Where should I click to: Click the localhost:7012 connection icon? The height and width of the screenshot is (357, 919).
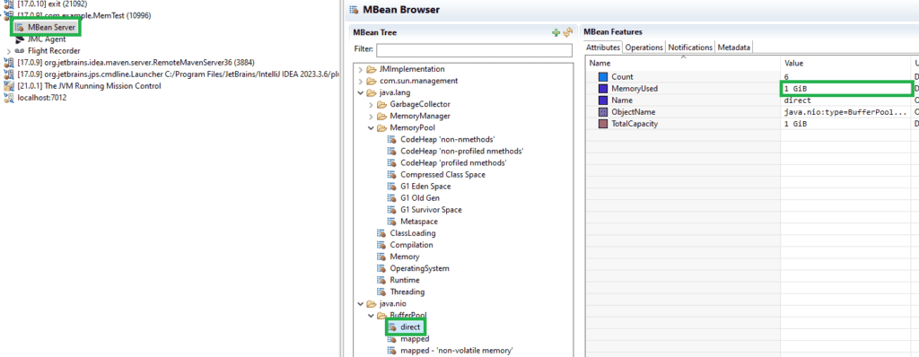point(9,98)
